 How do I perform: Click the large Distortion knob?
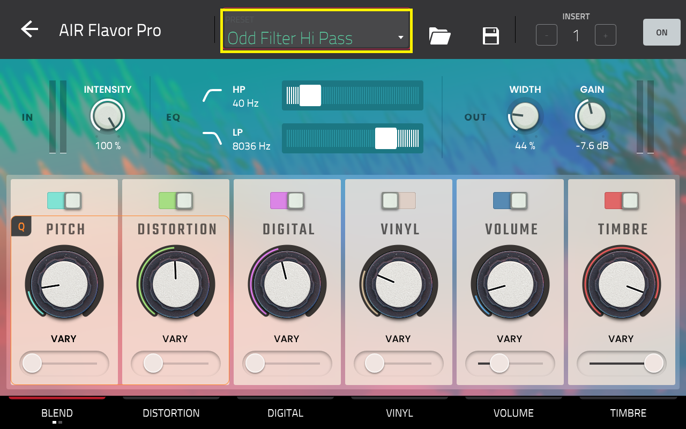point(176,284)
